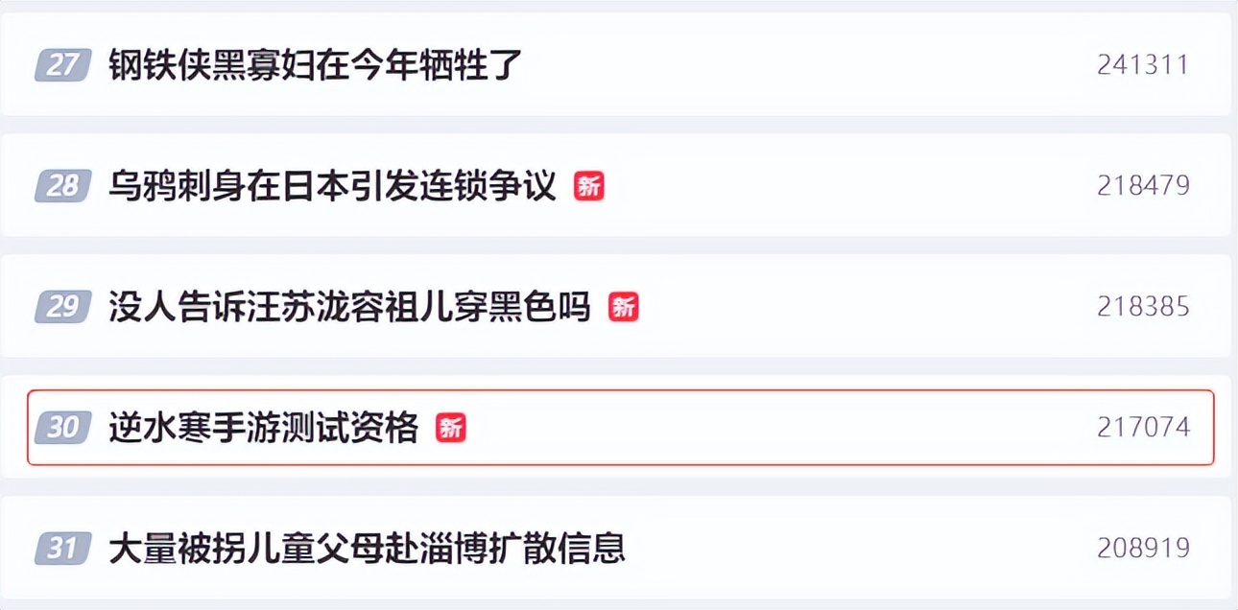Click the rank 29 badge
Viewport: 1238px width, 610px height.
click(x=62, y=307)
